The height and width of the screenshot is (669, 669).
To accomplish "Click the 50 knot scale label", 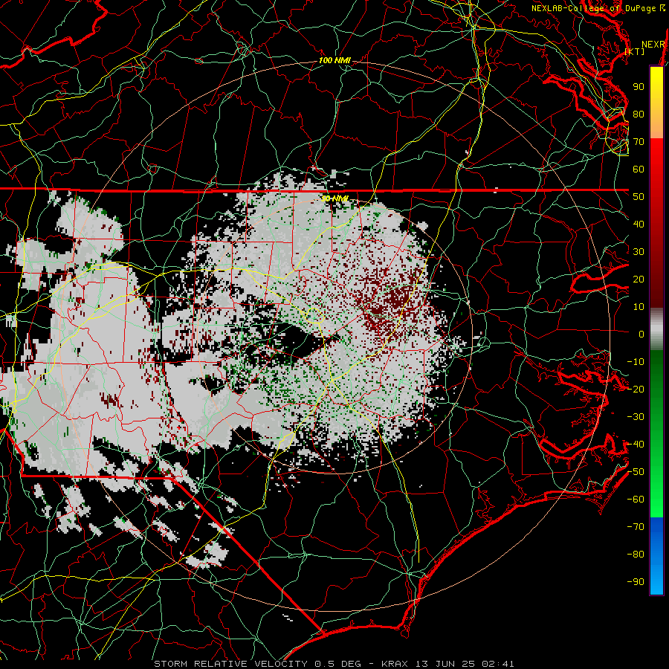I will (x=639, y=197).
